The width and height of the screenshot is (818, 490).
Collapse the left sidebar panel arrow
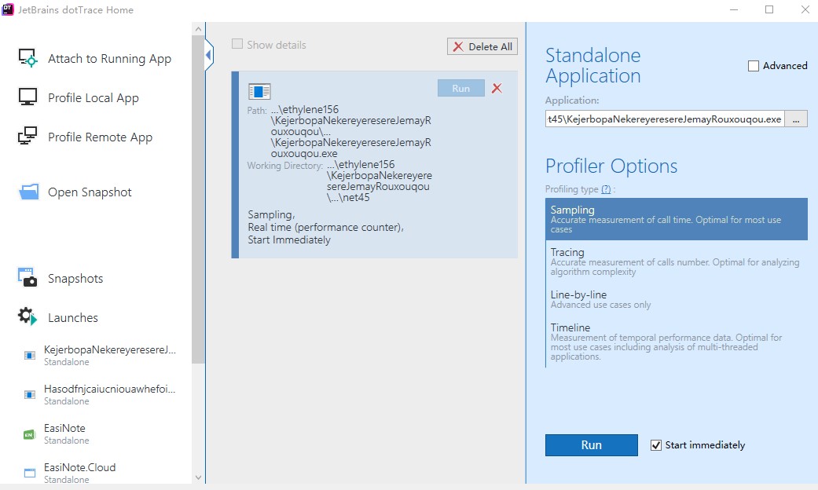pos(208,55)
